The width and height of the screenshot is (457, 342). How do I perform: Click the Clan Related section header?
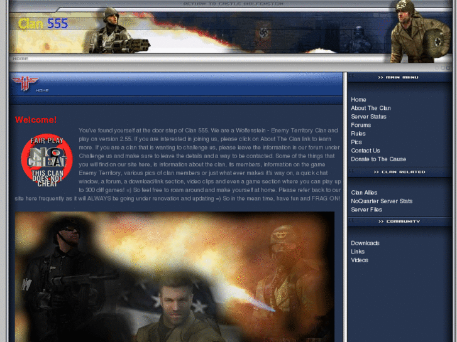click(x=399, y=172)
